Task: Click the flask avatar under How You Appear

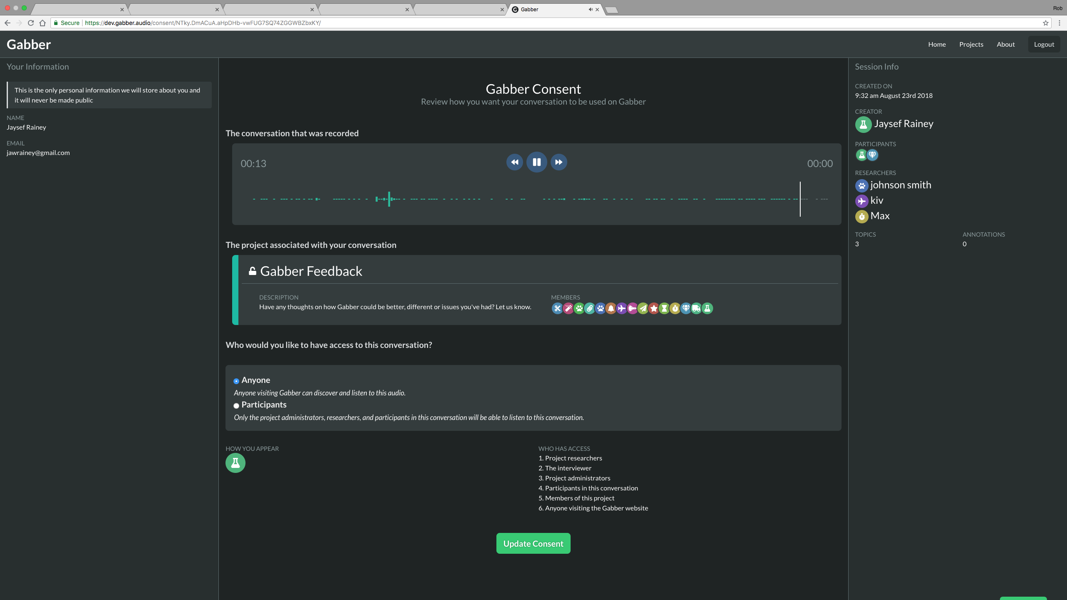Action: click(235, 463)
